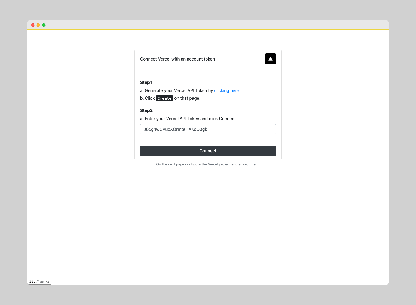The image size is (416, 305).
Task: Click the "Connect Vercel with an account token" heading
Action: [x=177, y=59]
